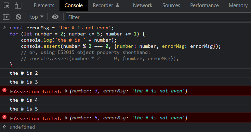The image size is (251, 132).
Task: Expand the stack trace of the number 3 assertion
Action: point(11,91)
